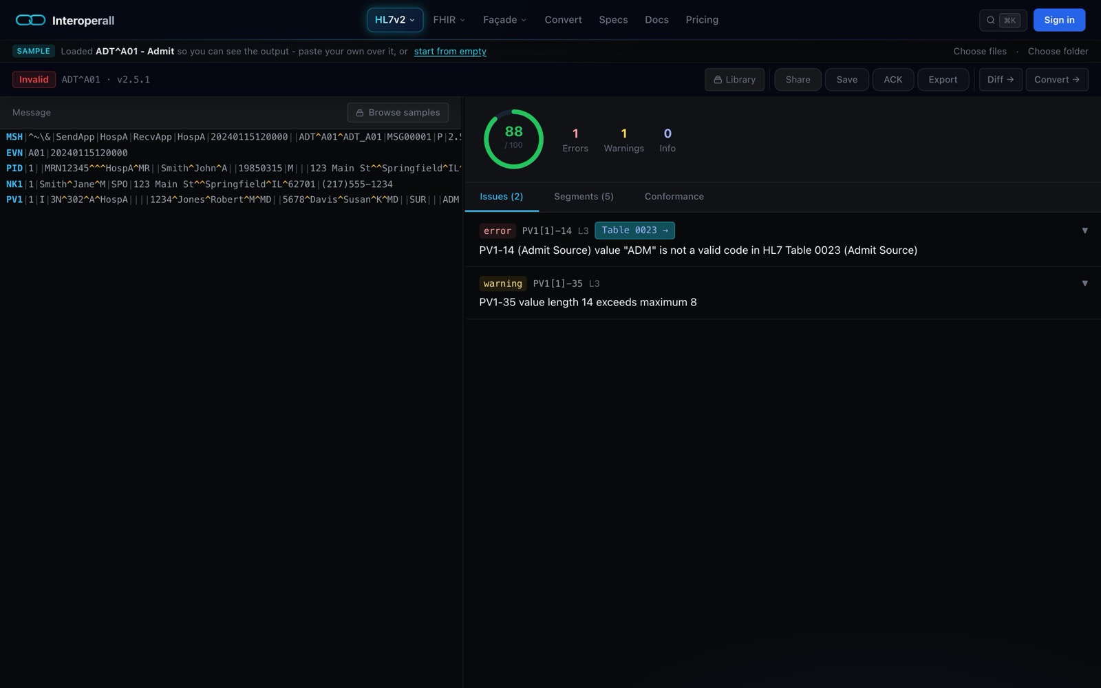1101x688 pixels.
Task: Expand the PV1-35 warning details arrow
Action: point(1084,283)
